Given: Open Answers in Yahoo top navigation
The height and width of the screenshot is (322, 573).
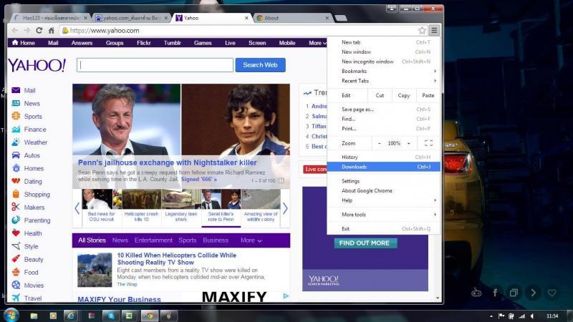Looking at the screenshot, I should pyautogui.click(x=82, y=43).
